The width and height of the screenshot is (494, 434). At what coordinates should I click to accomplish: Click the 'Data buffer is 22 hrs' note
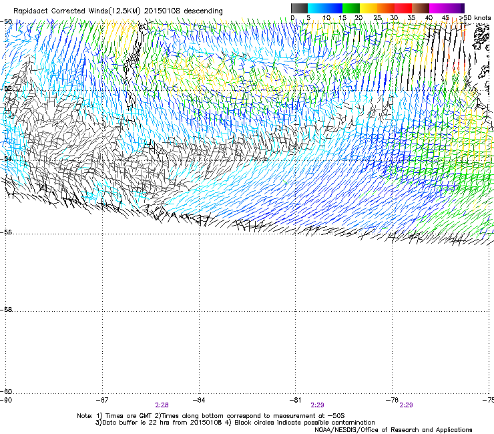coord(158,423)
